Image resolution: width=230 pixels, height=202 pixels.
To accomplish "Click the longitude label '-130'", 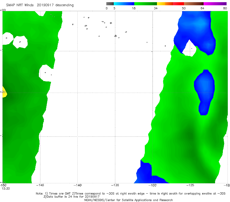I will [153, 185].
